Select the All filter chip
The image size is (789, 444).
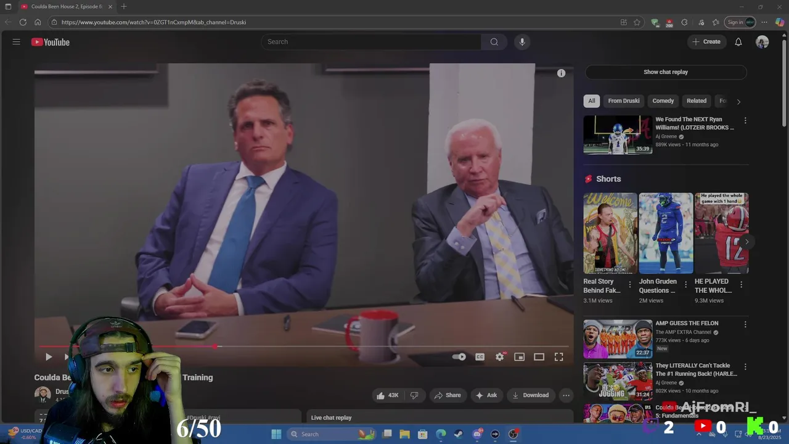pos(592,101)
